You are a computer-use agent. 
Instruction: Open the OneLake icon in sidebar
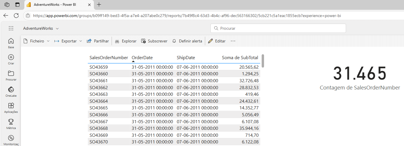pyautogui.click(x=11, y=89)
